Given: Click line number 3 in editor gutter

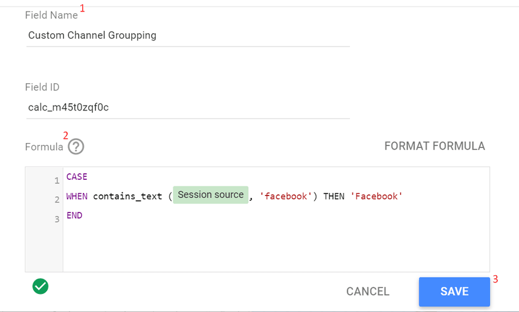Looking at the screenshot, I should (57, 219).
